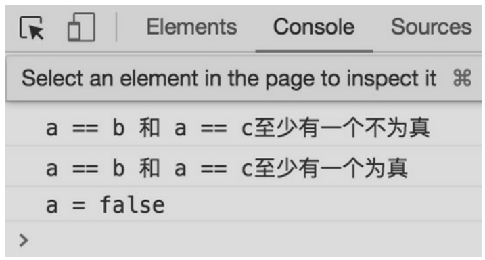Click the vertical divider before the Elements tab
Viewport: 485px width, 260px height.
(116, 27)
